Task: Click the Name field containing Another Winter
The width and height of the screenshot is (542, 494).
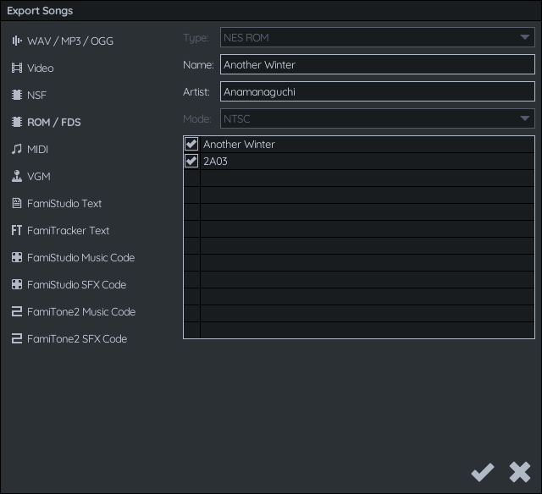Action: [x=378, y=64]
